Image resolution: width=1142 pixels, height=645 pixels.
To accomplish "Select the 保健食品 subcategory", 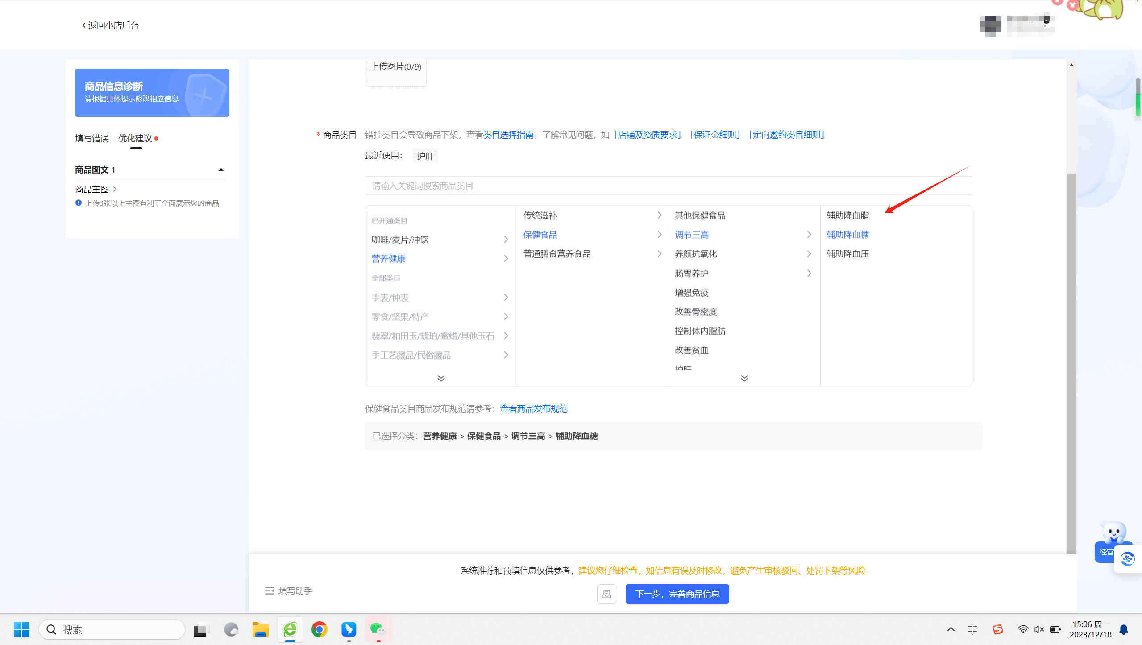I will tap(592, 235).
